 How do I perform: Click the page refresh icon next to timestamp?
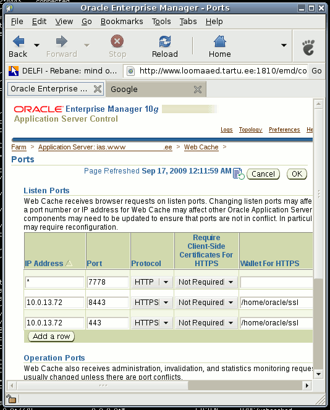point(239,174)
